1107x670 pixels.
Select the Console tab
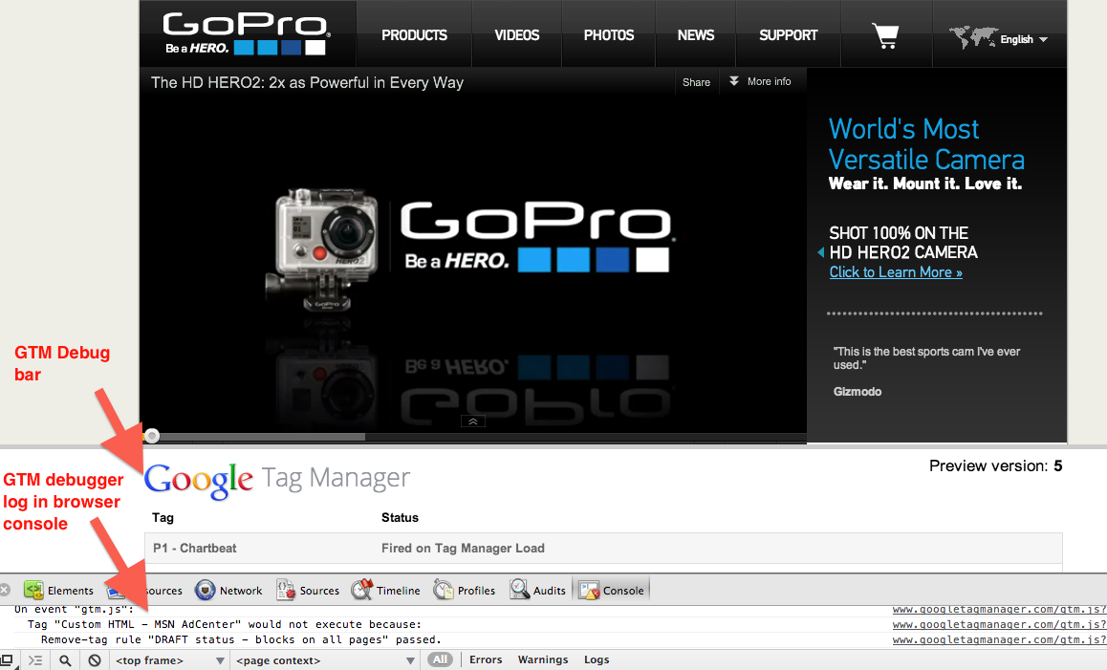tap(612, 591)
